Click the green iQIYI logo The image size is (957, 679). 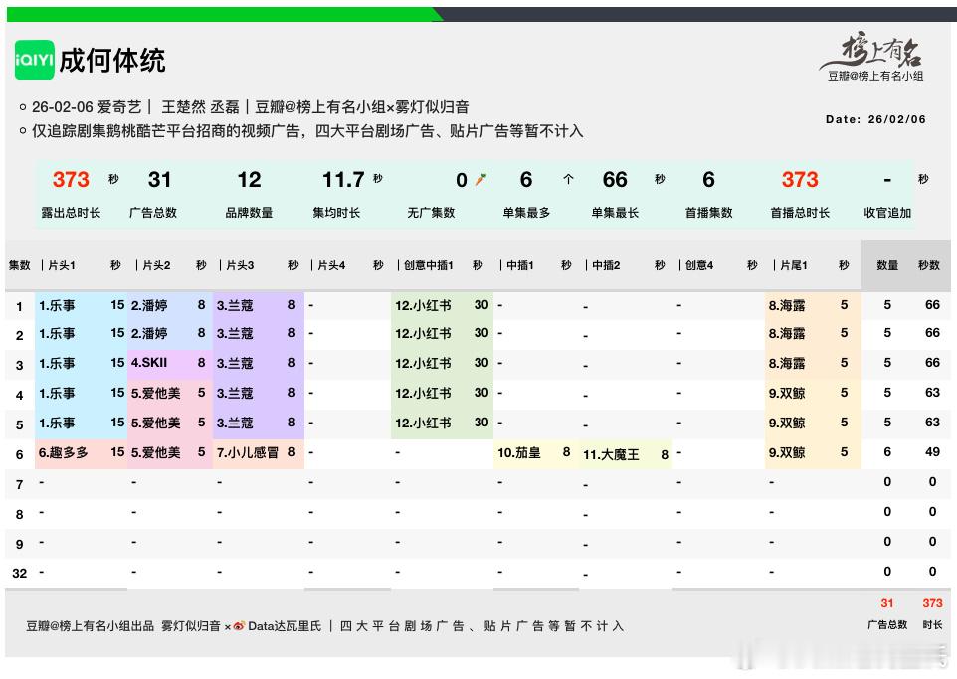[x=34, y=60]
